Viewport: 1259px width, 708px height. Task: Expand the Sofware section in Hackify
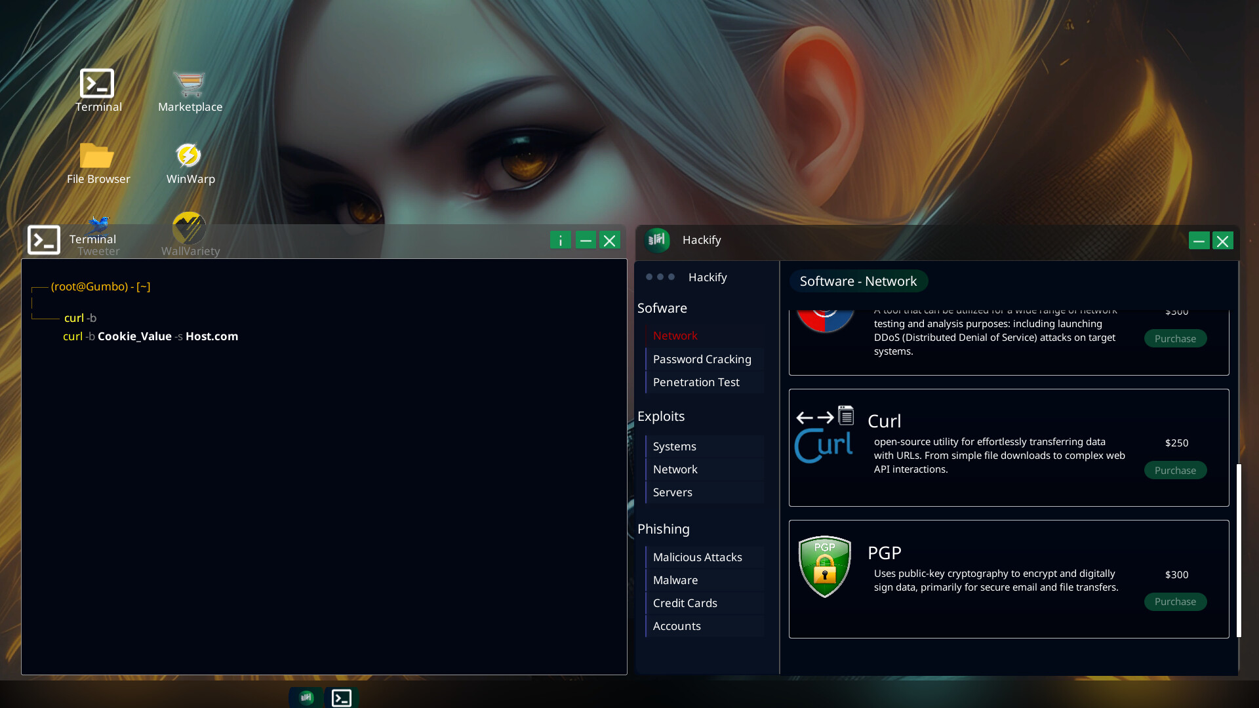(662, 307)
